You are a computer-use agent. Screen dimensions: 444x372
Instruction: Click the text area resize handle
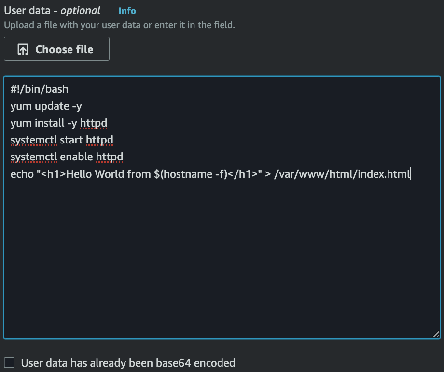(436, 334)
